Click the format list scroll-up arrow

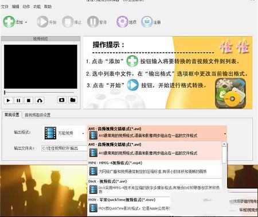tap(224, 144)
